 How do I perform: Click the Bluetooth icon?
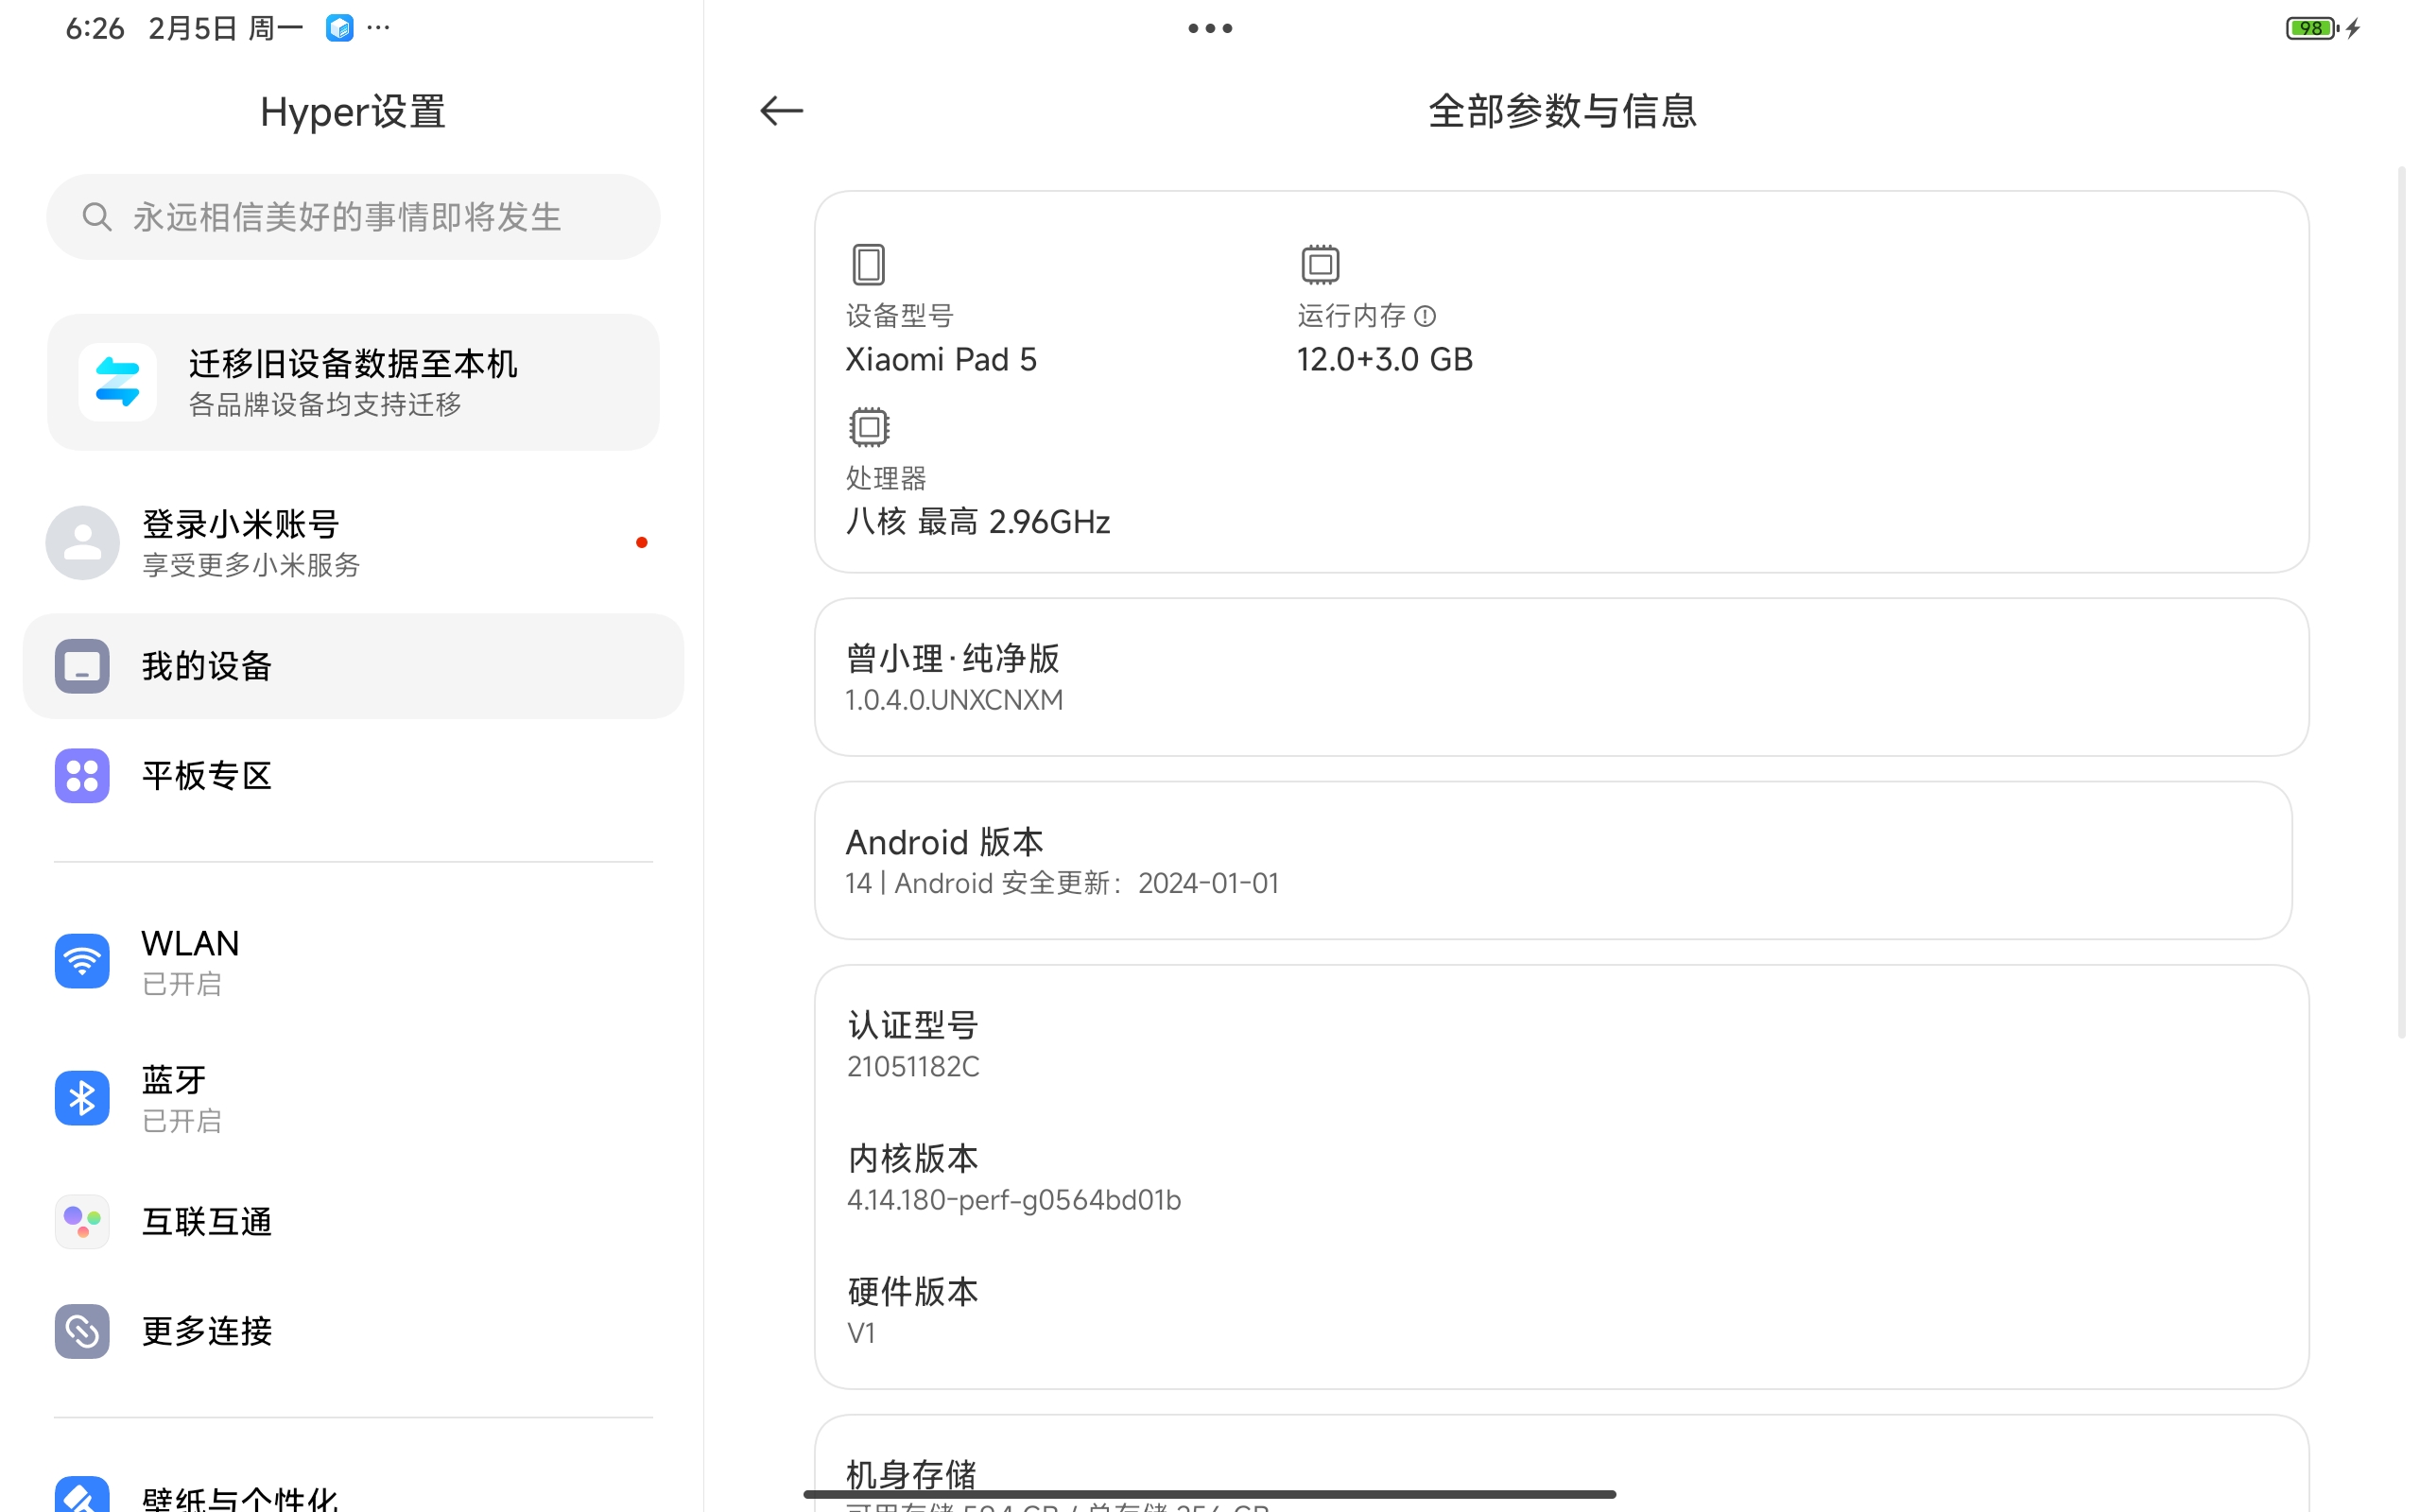tap(82, 1098)
